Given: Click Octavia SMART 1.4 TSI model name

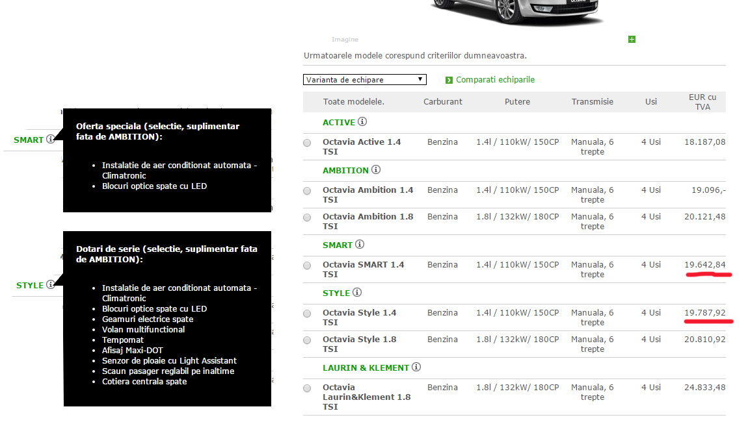Looking at the screenshot, I should pos(364,269).
